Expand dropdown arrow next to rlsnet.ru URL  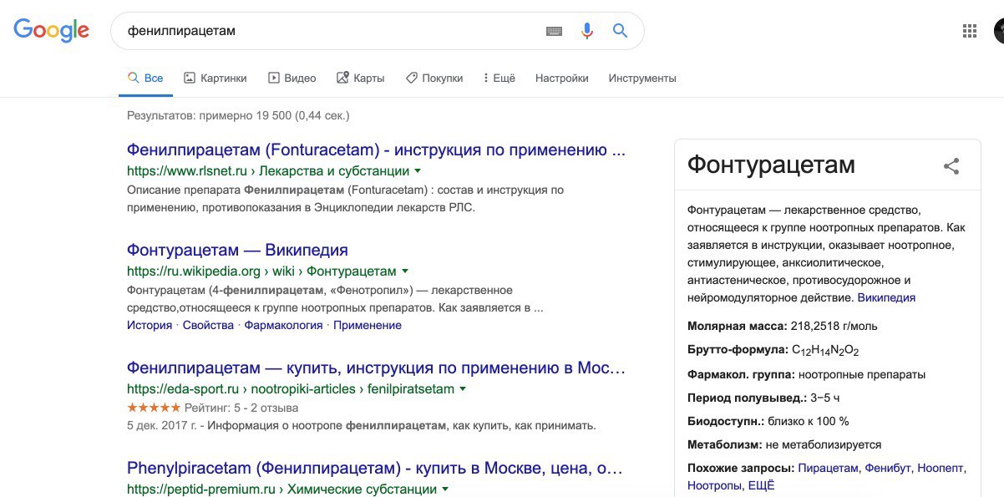click(x=418, y=171)
